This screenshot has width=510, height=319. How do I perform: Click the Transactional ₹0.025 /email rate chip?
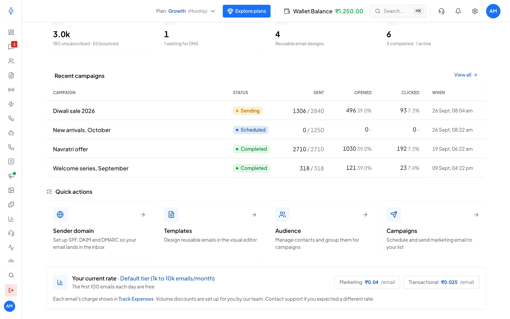click(441, 282)
